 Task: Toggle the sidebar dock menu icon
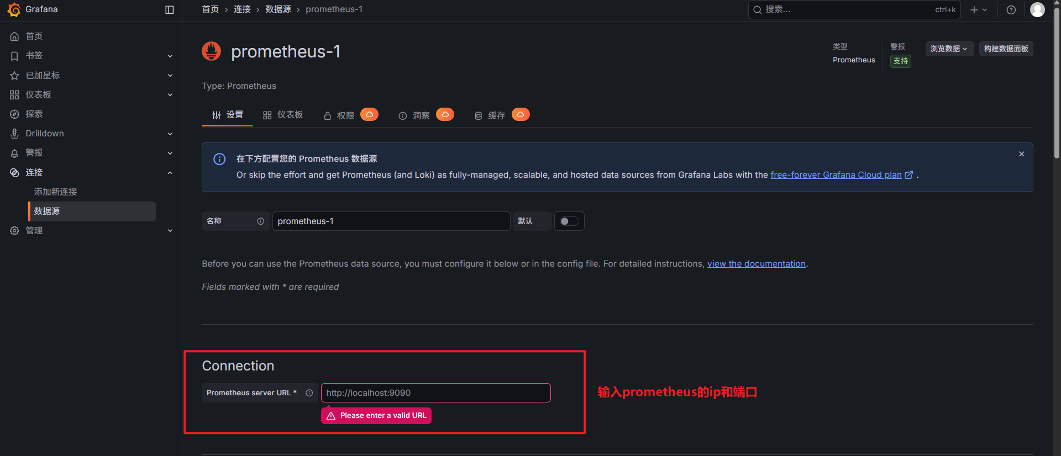point(170,9)
